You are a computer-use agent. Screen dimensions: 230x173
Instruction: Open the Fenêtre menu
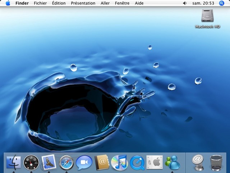[x=122, y=3]
